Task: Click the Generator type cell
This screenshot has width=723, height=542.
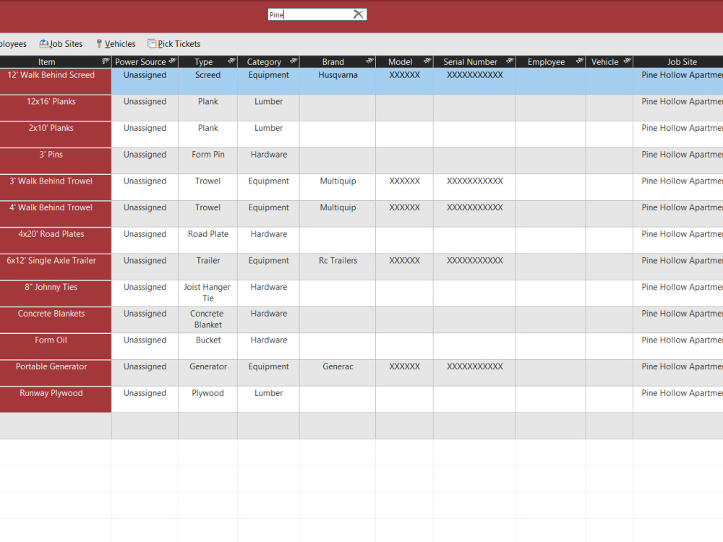Action: 208,373
